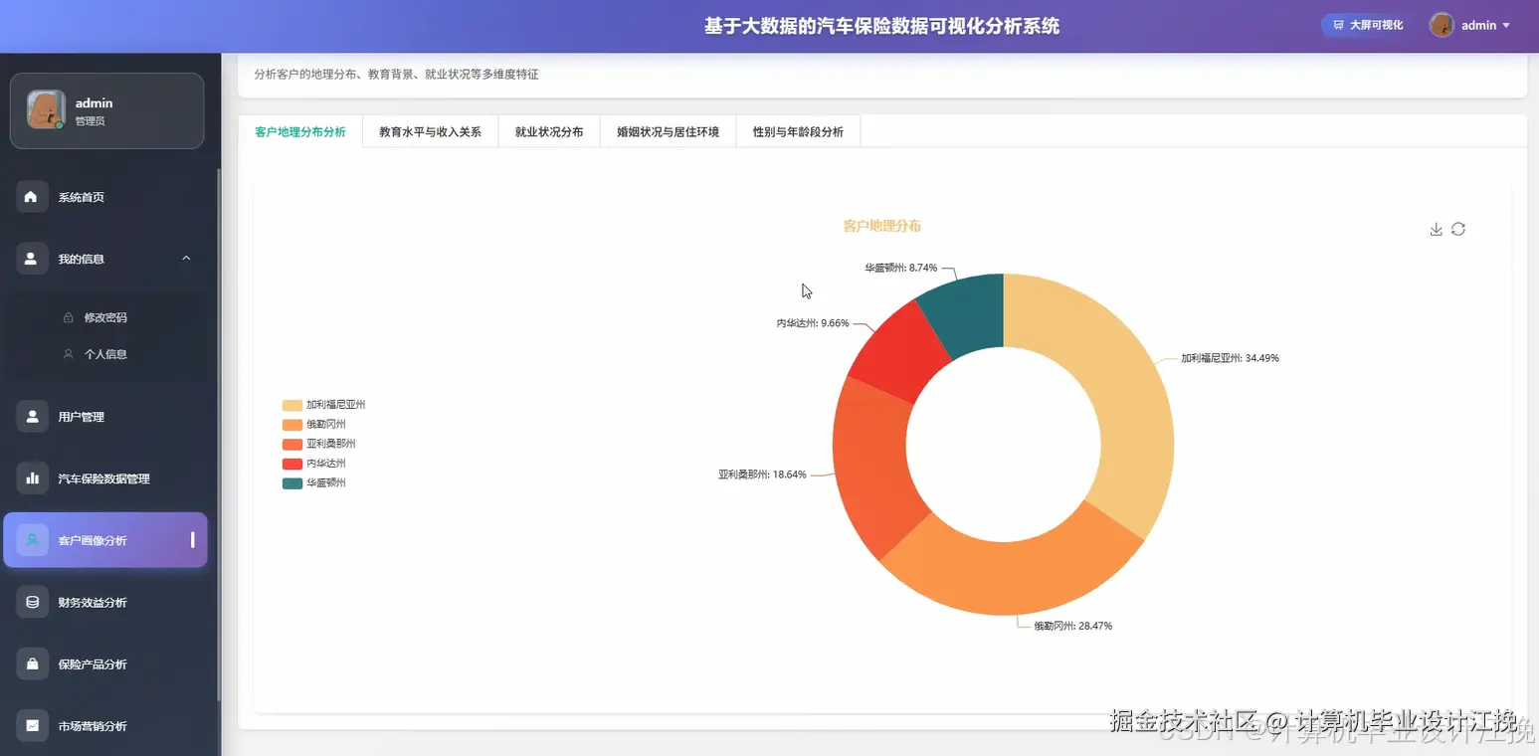Click the label 俄勒冈州: 28.47%
This screenshot has width=1539, height=756.
coord(1072,626)
